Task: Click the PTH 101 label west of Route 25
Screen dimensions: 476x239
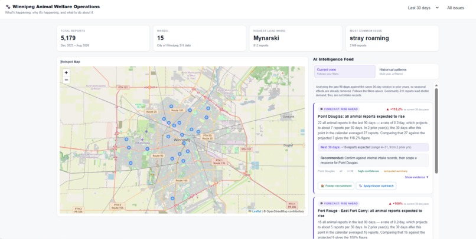Action: coord(123,87)
